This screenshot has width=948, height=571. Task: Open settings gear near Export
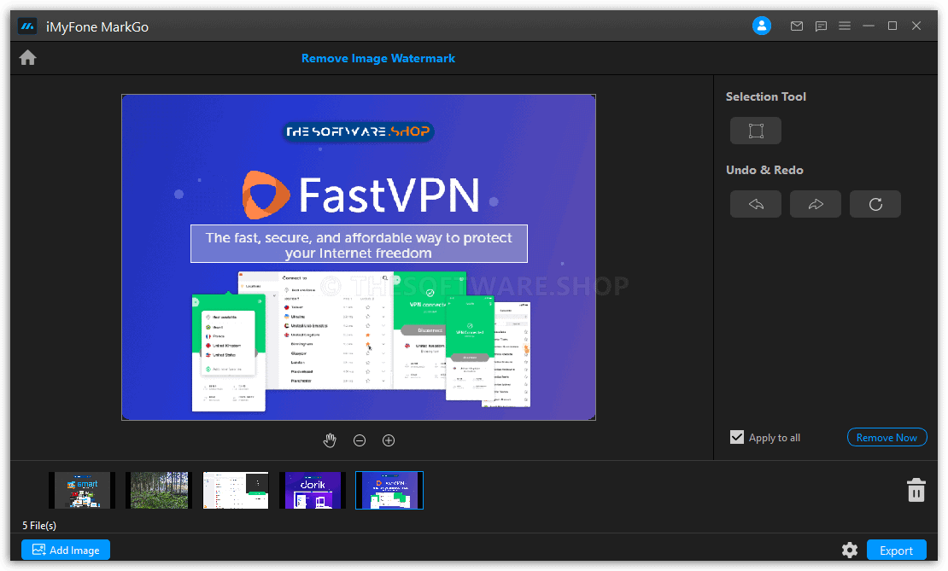coord(850,550)
